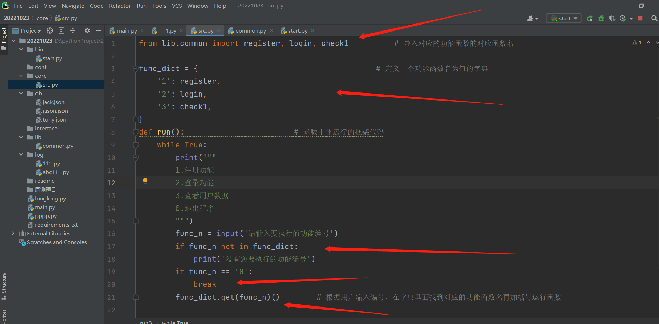659x324 pixels.
Task: Select jason.json file
Action: [55, 111]
